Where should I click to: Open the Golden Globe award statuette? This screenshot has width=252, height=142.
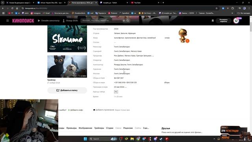[183, 35]
